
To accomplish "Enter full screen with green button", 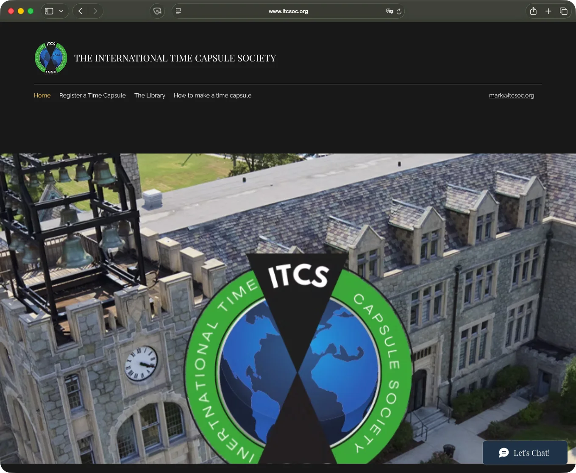I will [31, 11].
